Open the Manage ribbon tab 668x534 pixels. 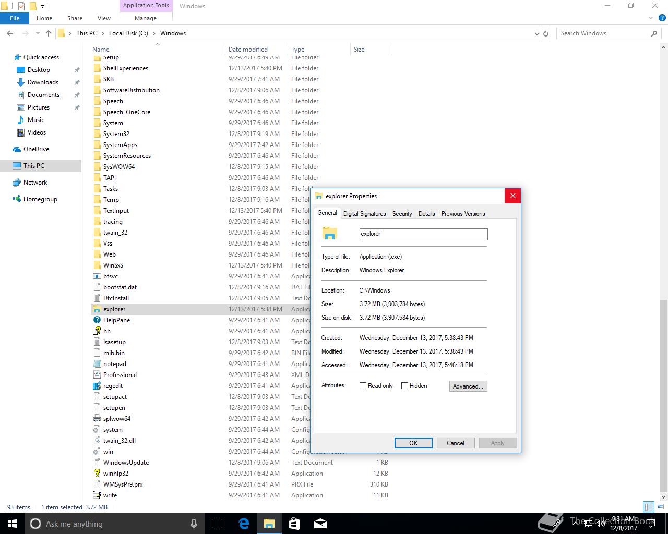(x=146, y=18)
